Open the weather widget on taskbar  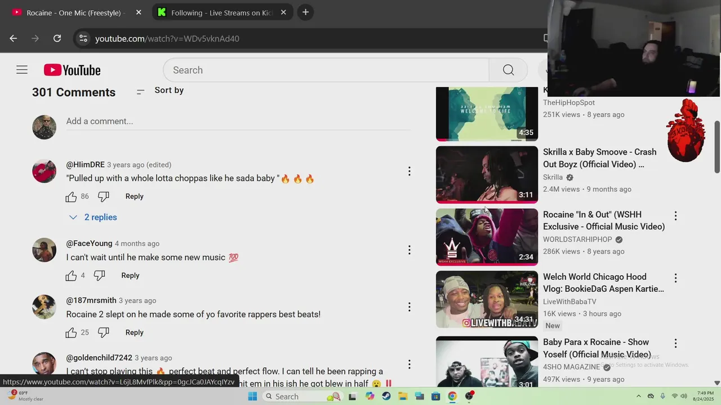[25, 396]
